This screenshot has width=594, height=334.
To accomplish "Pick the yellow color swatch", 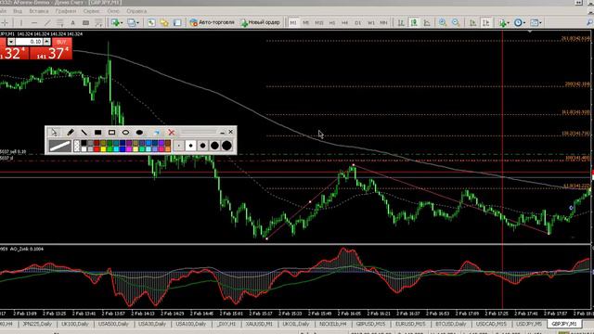I will (103, 148).
